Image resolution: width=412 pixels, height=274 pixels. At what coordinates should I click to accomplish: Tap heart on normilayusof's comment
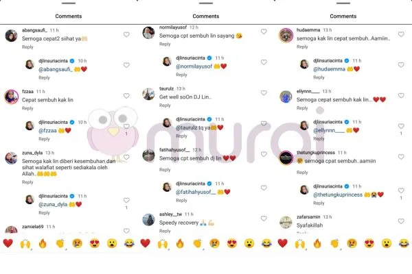(x=264, y=32)
